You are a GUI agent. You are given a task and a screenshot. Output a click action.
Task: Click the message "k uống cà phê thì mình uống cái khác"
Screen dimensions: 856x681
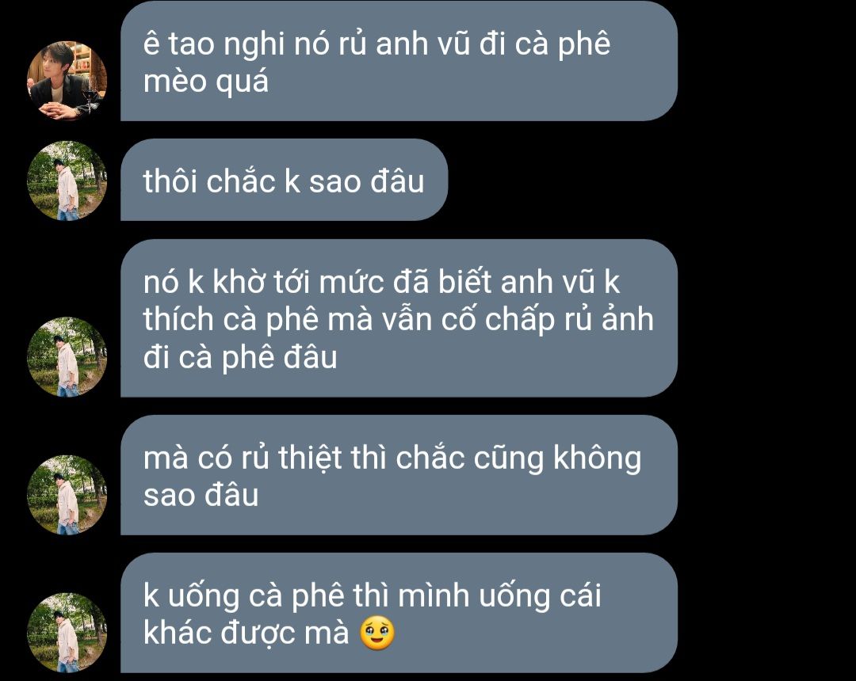(x=399, y=613)
